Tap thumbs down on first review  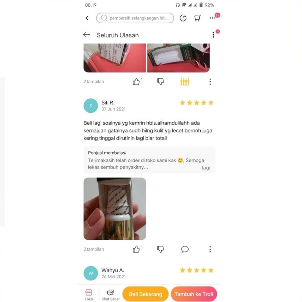tap(160, 82)
